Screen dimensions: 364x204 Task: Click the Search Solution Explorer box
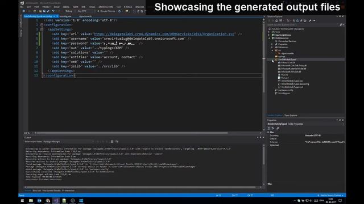(303, 25)
